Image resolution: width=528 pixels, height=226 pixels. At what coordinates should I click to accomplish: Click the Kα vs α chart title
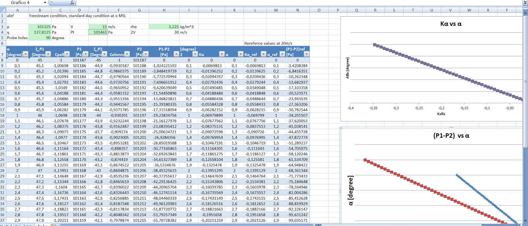click(x=451, y=24)
